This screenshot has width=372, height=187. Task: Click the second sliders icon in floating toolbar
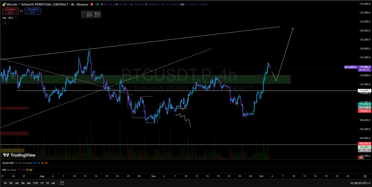pyautogui.click(x=97, y=14)
